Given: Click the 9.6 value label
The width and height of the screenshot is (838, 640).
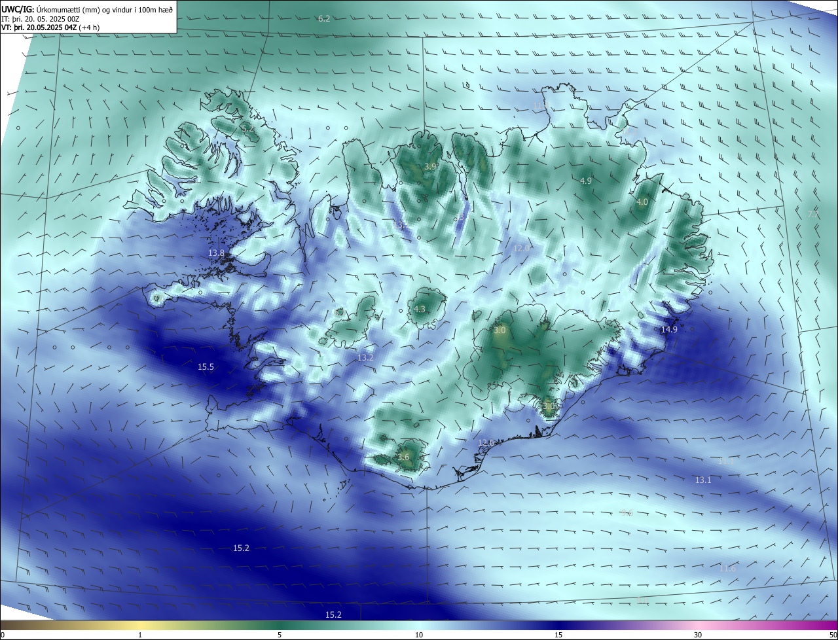Looking at the screenshot, I should (x=627, y=512).
